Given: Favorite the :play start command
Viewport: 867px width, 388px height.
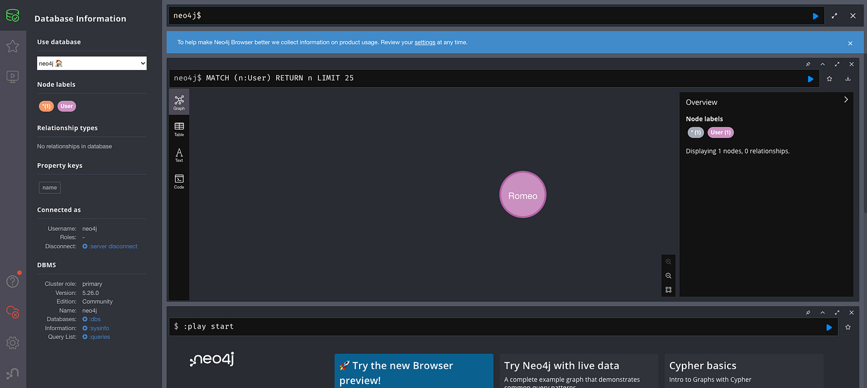Looking at the screenshot, I should pos(848,327).
